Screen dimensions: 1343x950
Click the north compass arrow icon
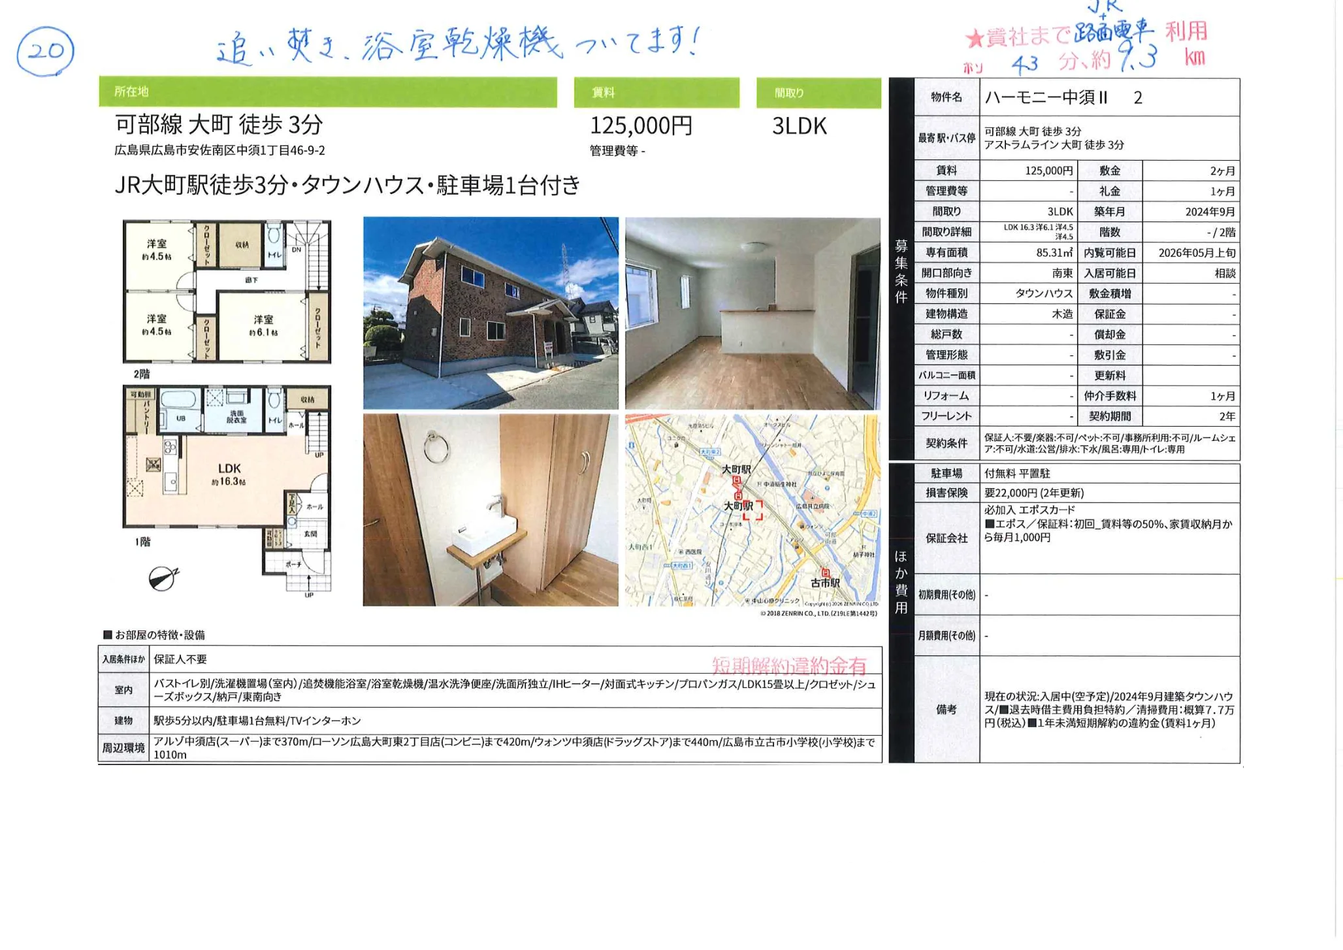tap(162, 578)
